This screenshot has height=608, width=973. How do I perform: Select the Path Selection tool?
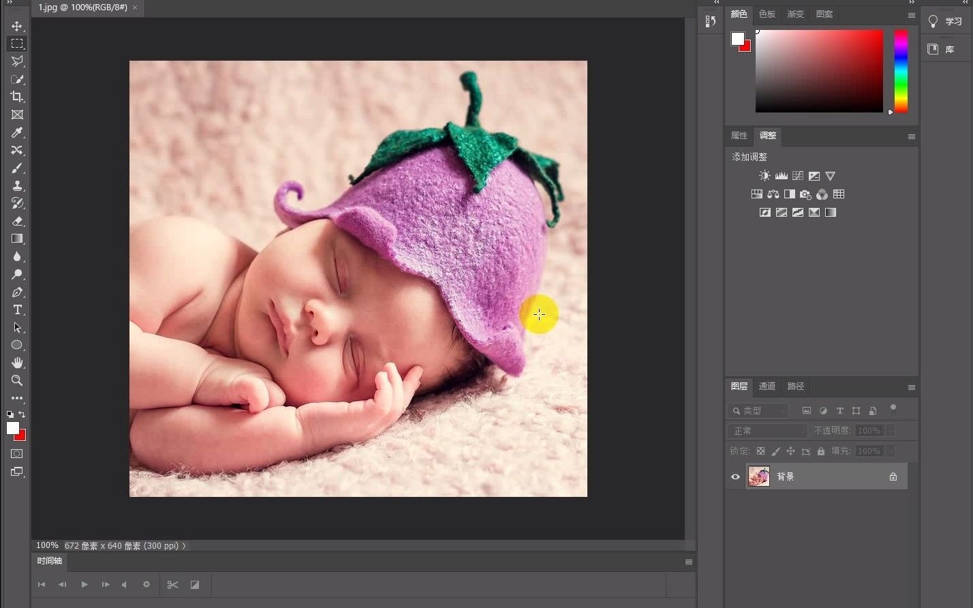point(17,327)
